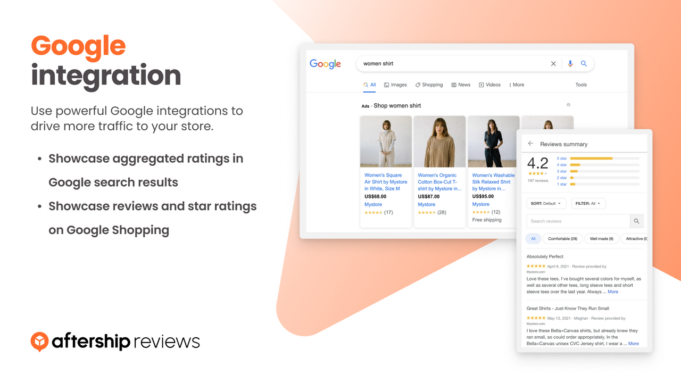The image size is (681, 383).
Task: Expand the More search categories menu
Action: [x=516, y=85]
